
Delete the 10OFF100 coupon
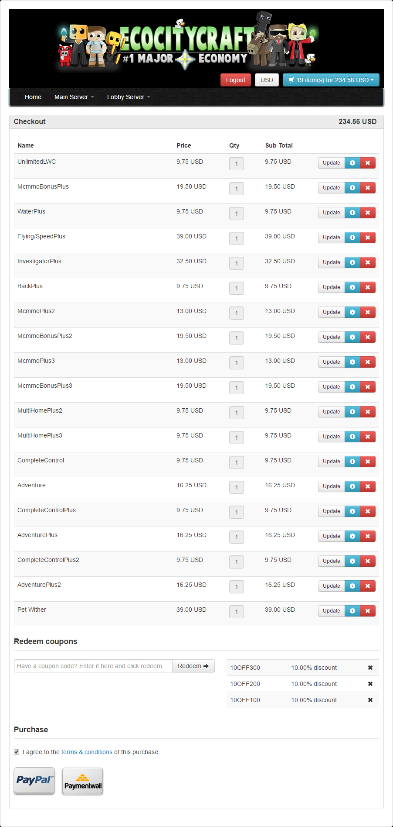point(370,700)
